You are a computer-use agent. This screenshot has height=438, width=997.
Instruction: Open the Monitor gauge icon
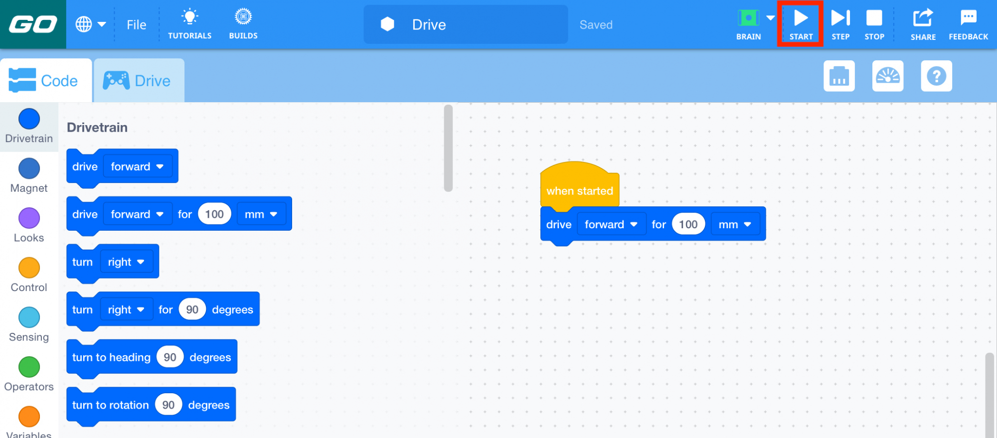tap(888, 76)
